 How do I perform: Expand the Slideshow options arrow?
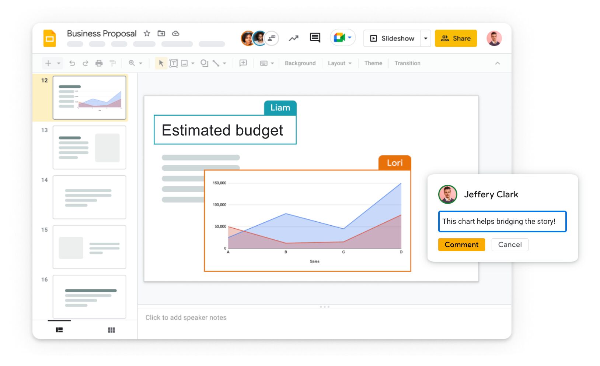tap(426, 38)
